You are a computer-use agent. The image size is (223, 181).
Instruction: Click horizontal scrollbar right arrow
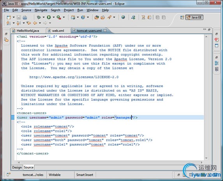(x=202, y=162)
